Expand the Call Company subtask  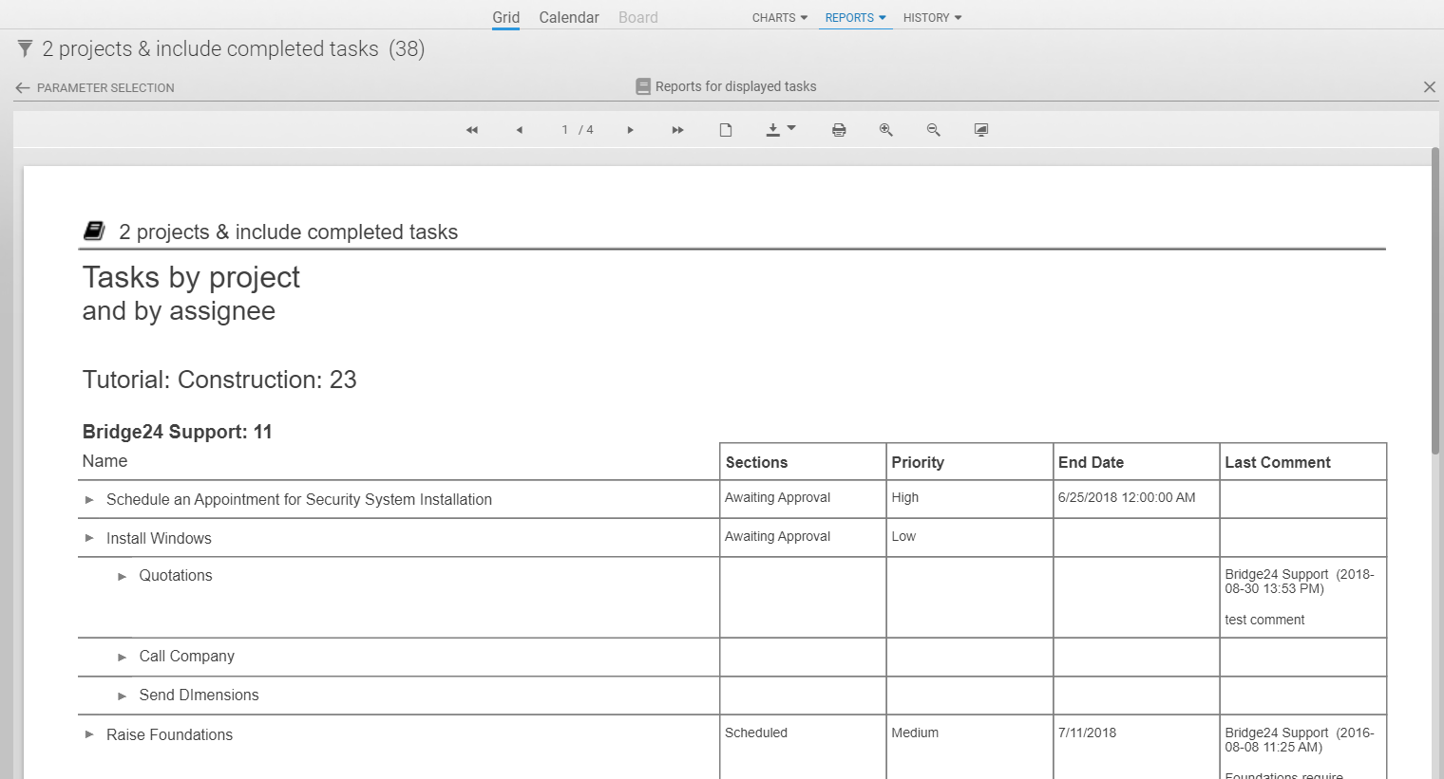coord(122,657)
